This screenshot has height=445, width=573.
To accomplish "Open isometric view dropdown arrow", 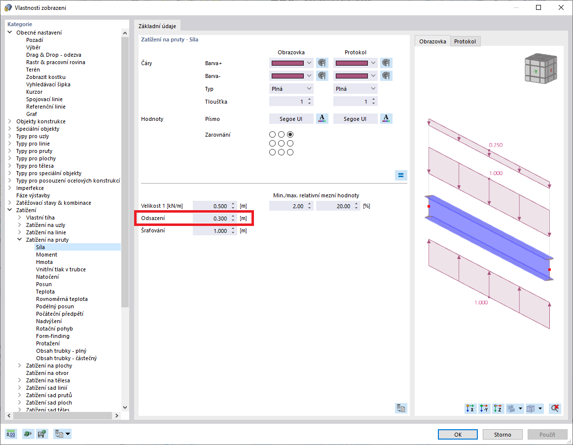I will pos(520,408).
